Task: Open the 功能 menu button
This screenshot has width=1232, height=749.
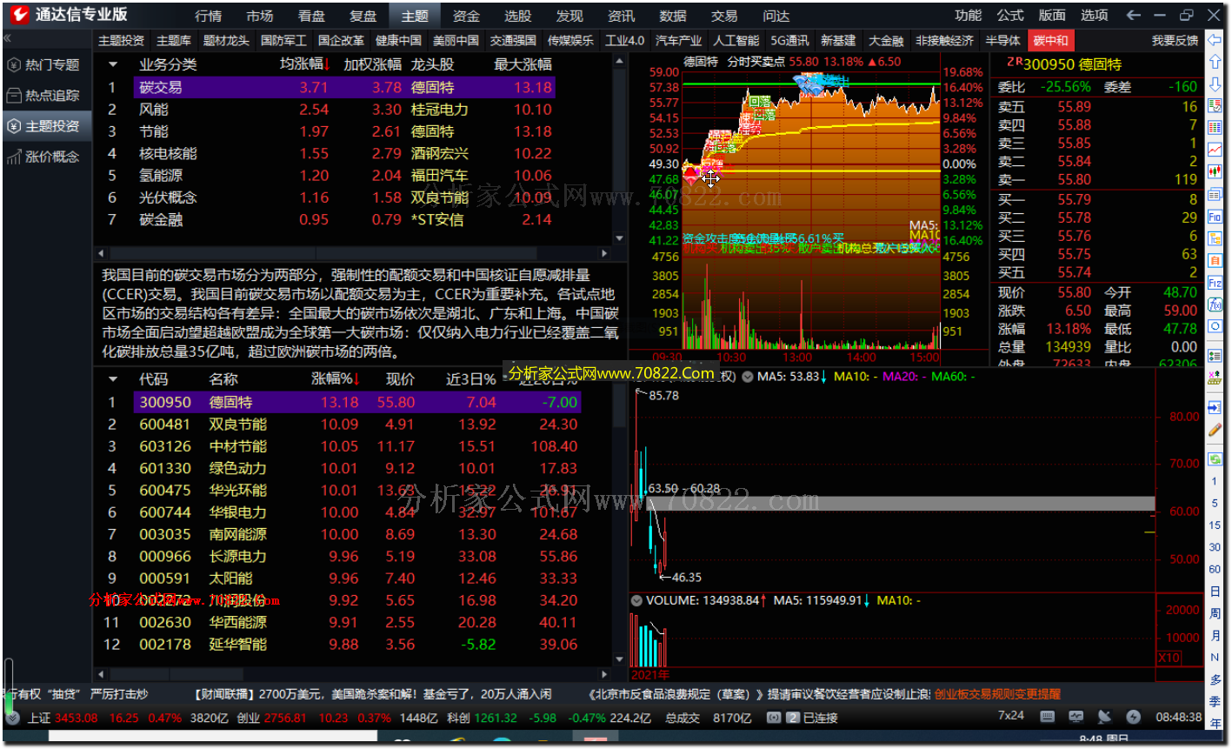Action: click(968, 15)
